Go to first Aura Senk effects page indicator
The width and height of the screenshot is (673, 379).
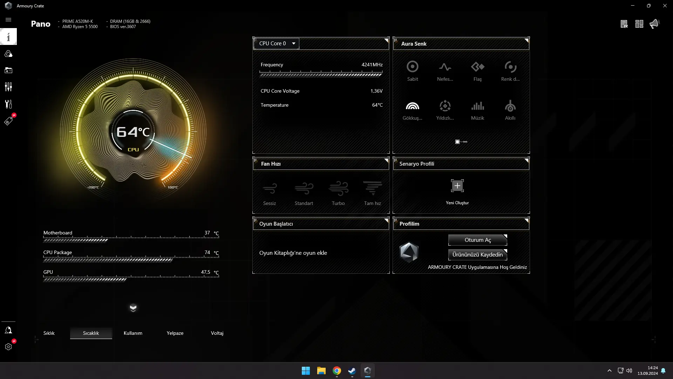[x=457, y=142]
